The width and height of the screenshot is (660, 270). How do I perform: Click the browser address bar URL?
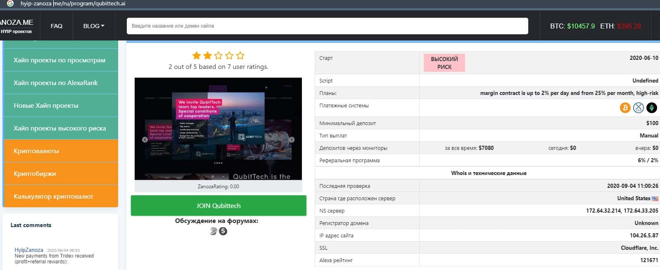[x=73, y=3]
